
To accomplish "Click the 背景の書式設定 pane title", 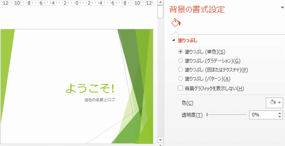I will click(x=197, y=9).
